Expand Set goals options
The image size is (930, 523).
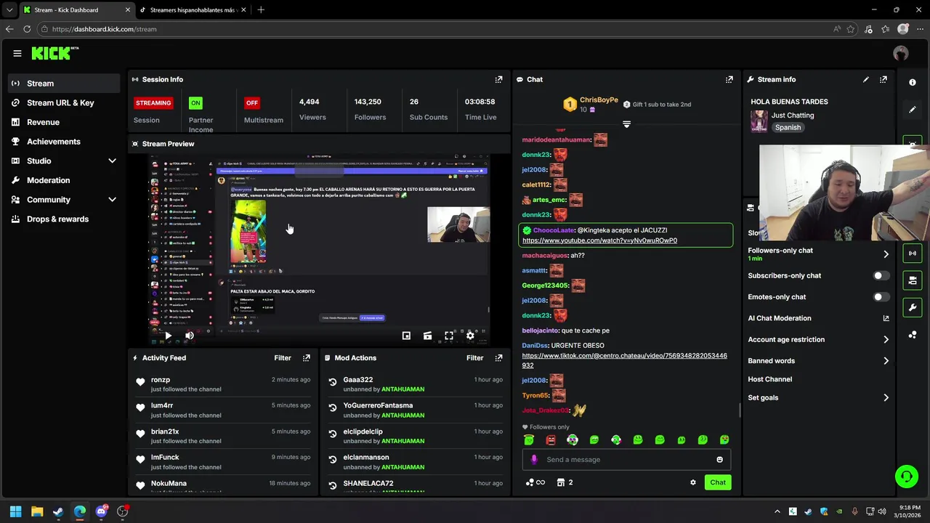(x=886, y=397)
